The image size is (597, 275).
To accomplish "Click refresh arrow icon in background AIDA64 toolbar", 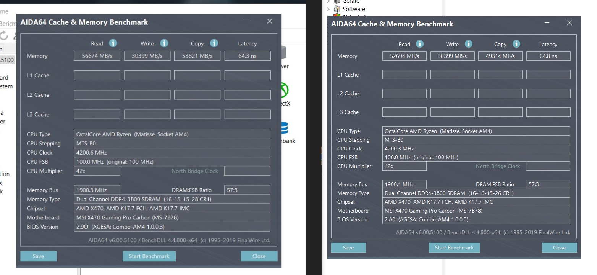I will 3,36.
